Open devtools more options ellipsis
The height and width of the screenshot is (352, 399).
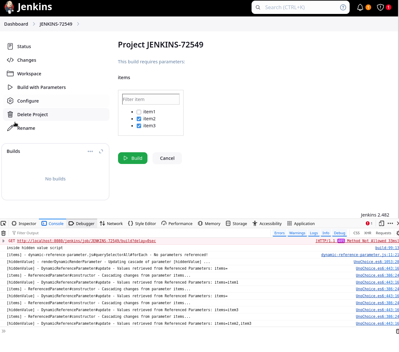[x=390, y=223]
